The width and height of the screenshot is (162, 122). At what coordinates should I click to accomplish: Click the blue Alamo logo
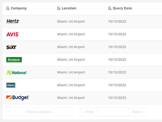pyautogui.click(x=11, y=85)
